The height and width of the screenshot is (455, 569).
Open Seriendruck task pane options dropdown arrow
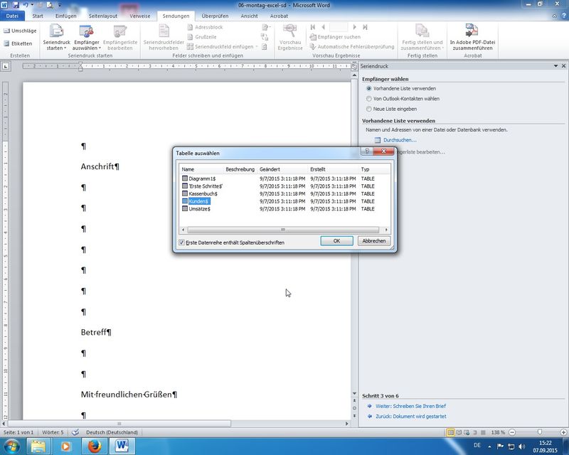click(555, 66)
